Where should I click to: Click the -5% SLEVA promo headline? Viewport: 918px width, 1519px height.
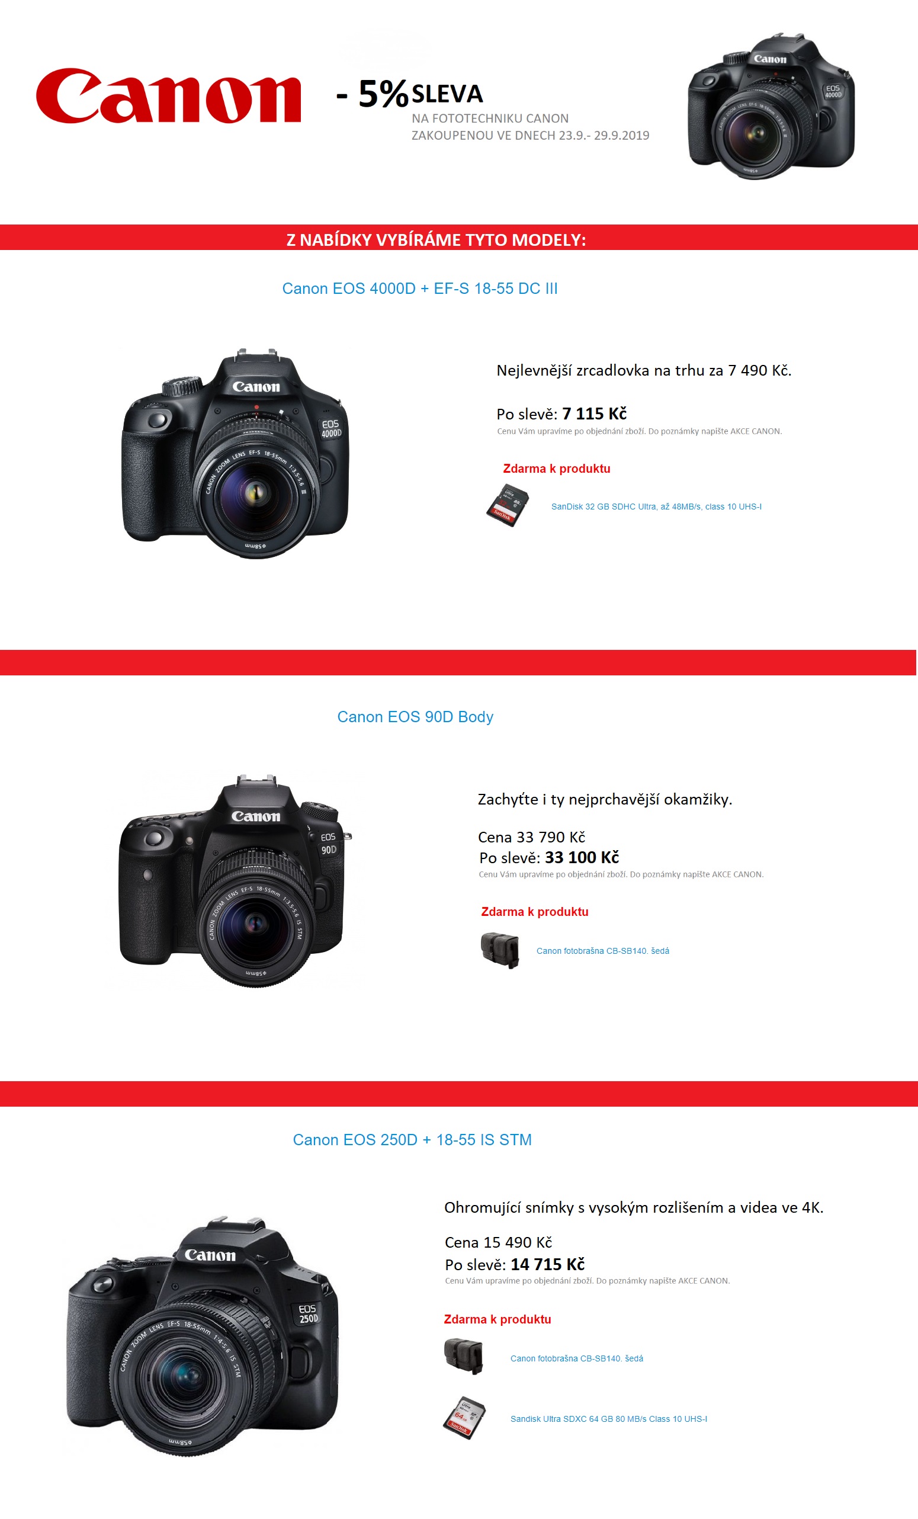point(410,94)
